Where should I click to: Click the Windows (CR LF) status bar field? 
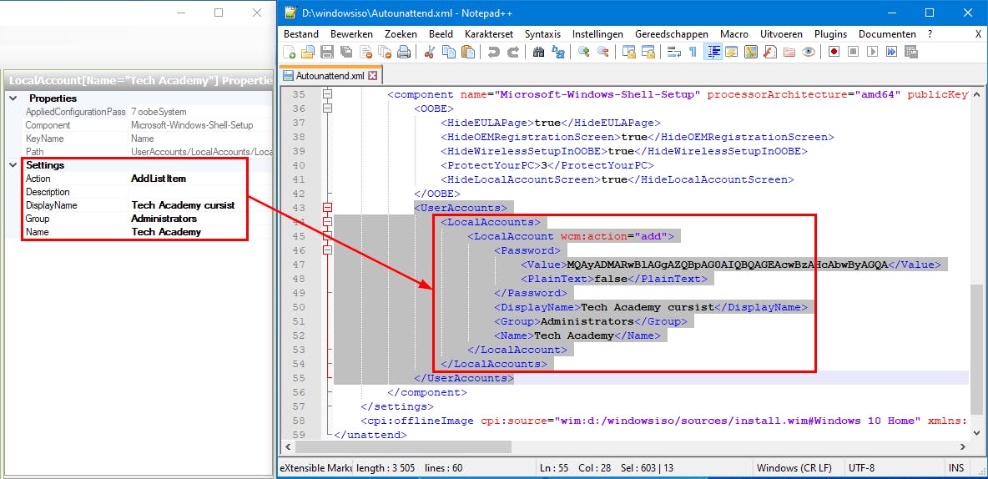click(x=792, y=468)
